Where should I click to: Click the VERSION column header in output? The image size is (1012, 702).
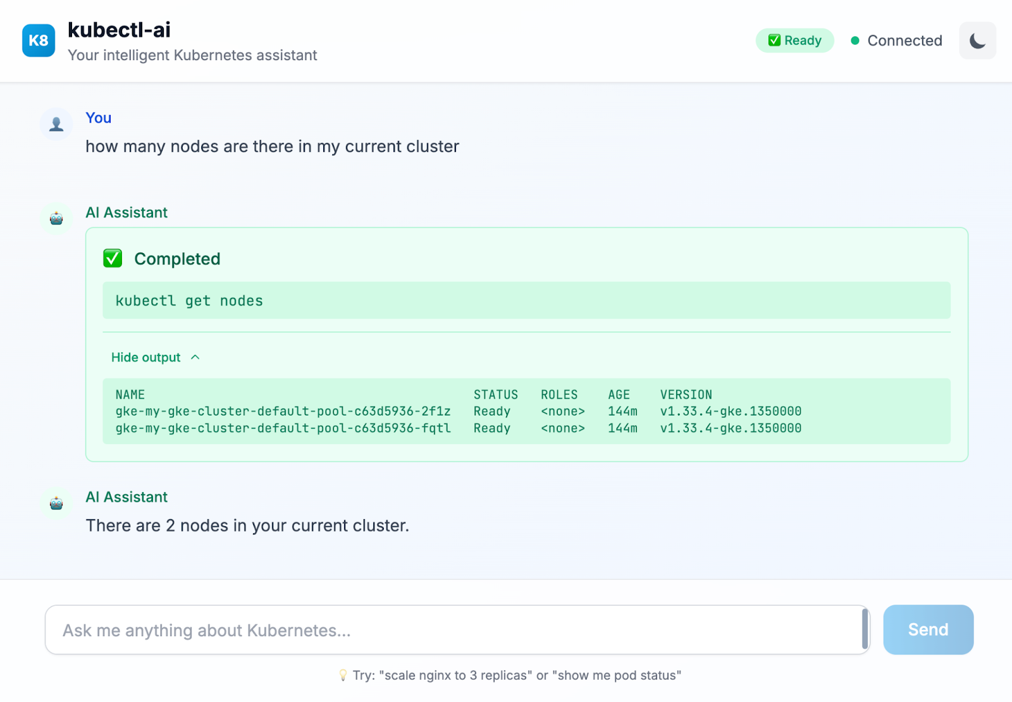pyautogui.click(x=686, y=395)
